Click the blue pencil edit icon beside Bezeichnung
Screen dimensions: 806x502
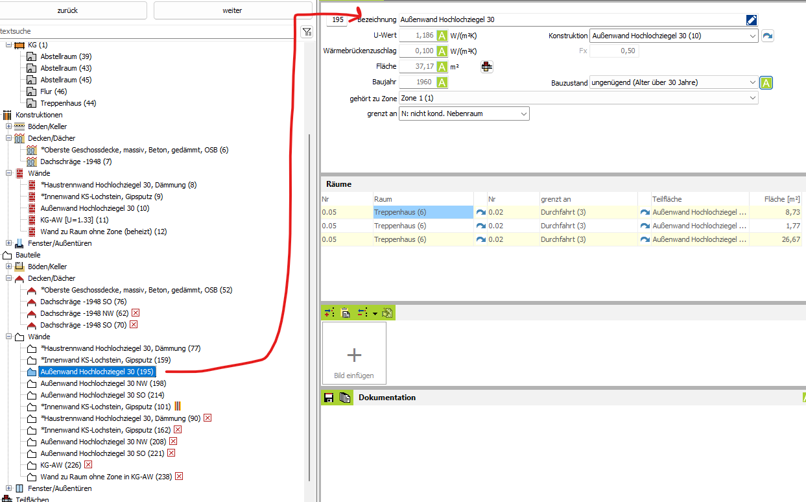point(752,20)
